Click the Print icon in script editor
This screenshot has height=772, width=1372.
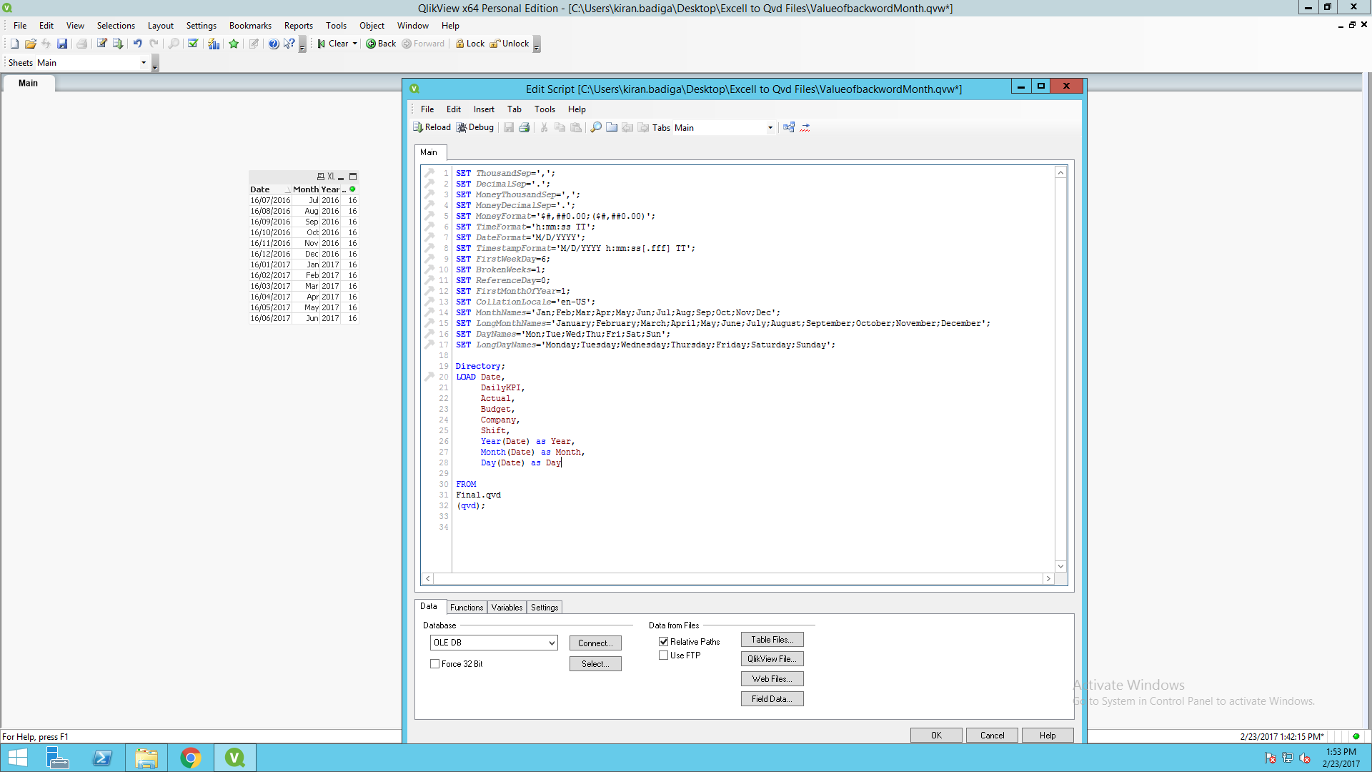click(x=524, y=127)
